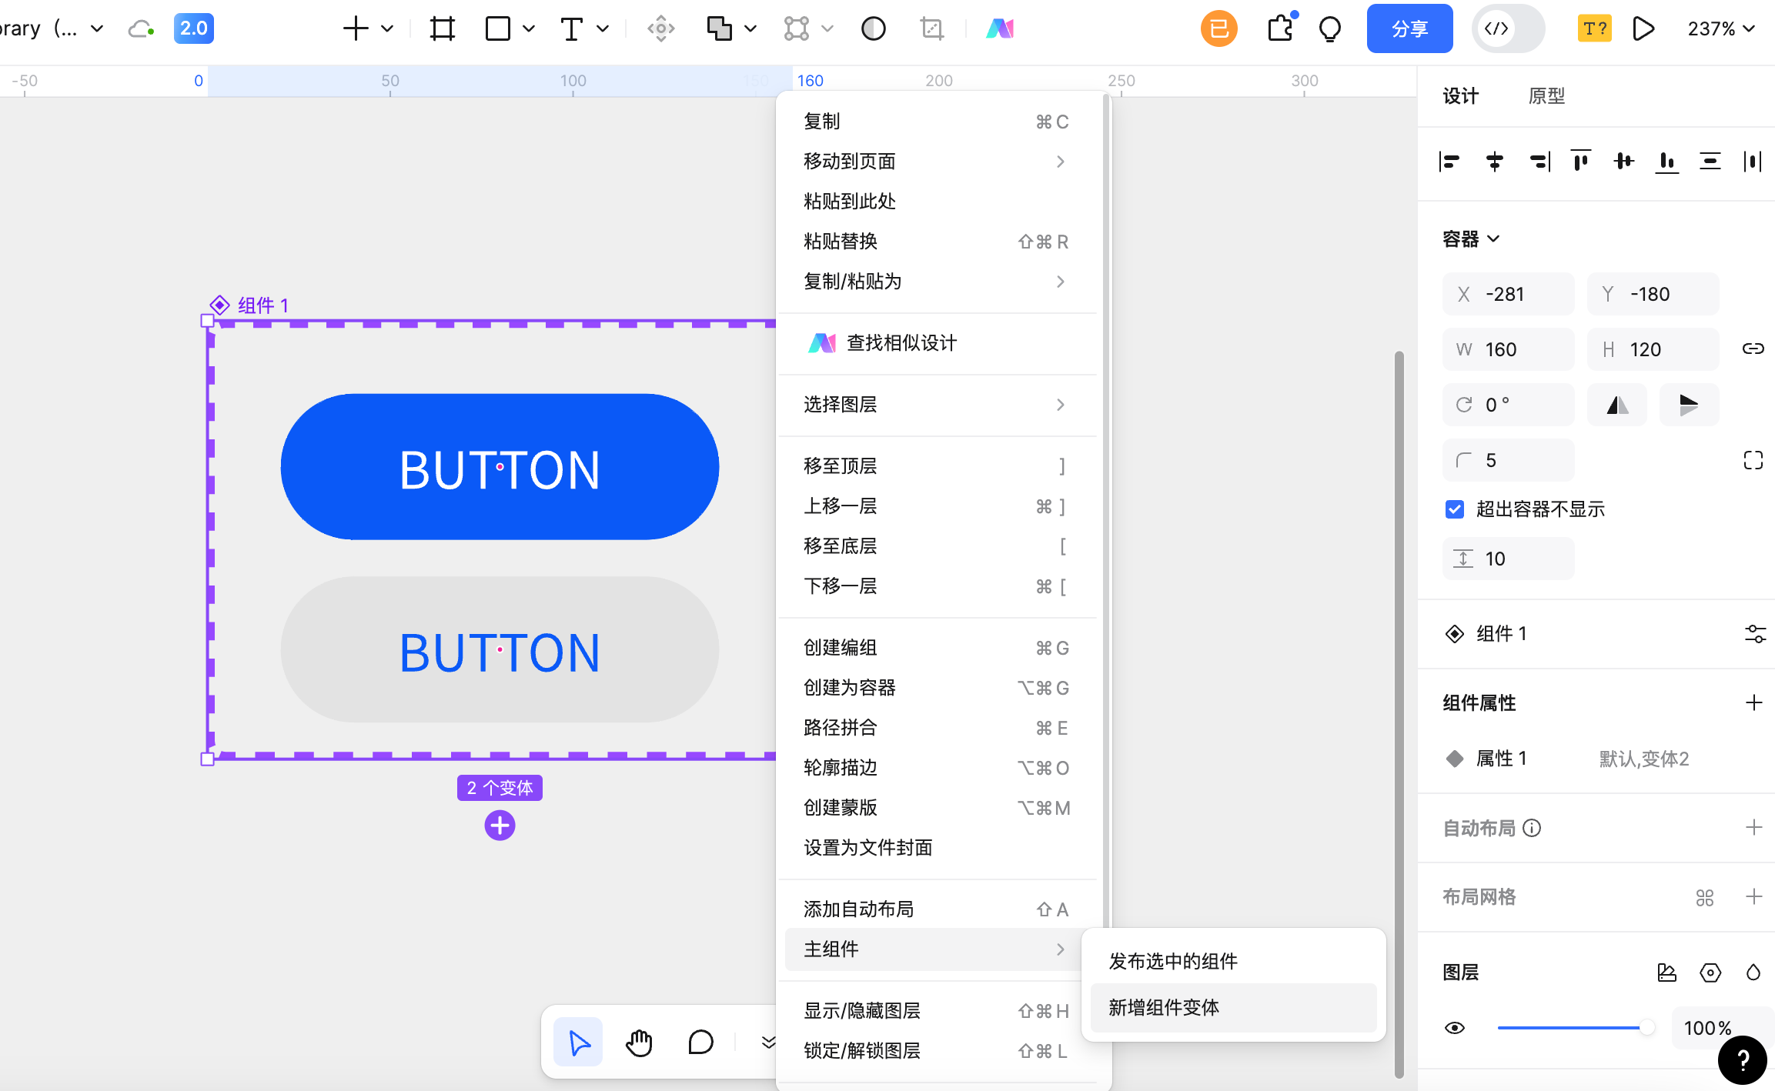The image size is (1775, 1091).
Task: Select the move cursor tool
Action: pyautogui.click(x=579, y=1043)
